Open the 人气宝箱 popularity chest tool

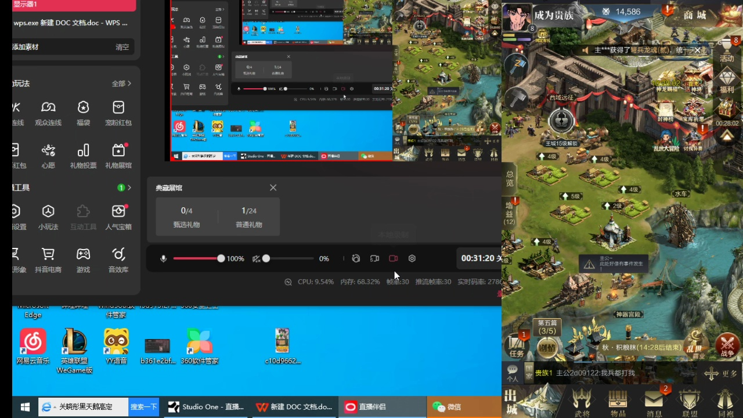pos(118,217)
